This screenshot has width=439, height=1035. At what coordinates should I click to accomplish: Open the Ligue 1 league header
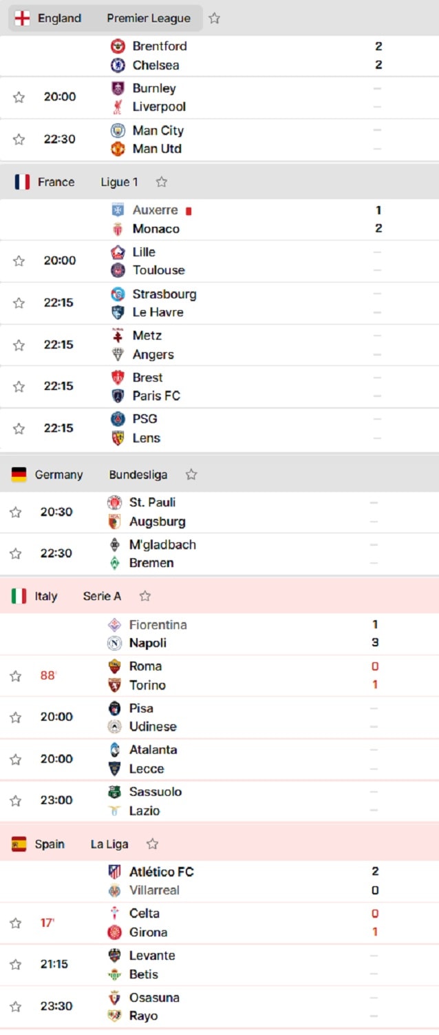(119, 182)
